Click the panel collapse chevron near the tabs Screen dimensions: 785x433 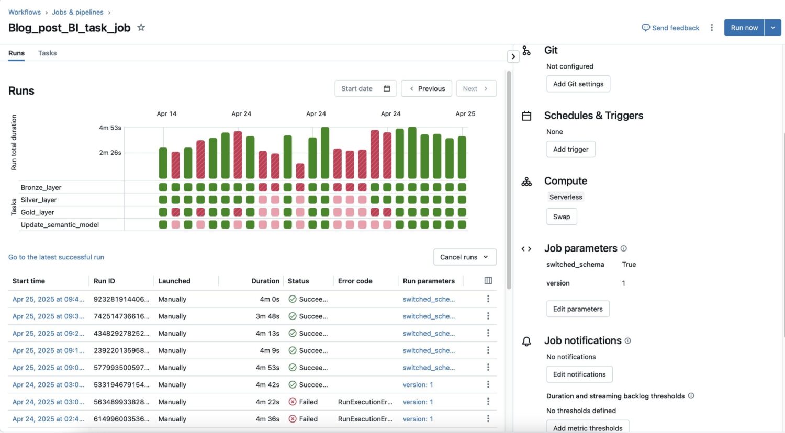[x=513, y=56]
